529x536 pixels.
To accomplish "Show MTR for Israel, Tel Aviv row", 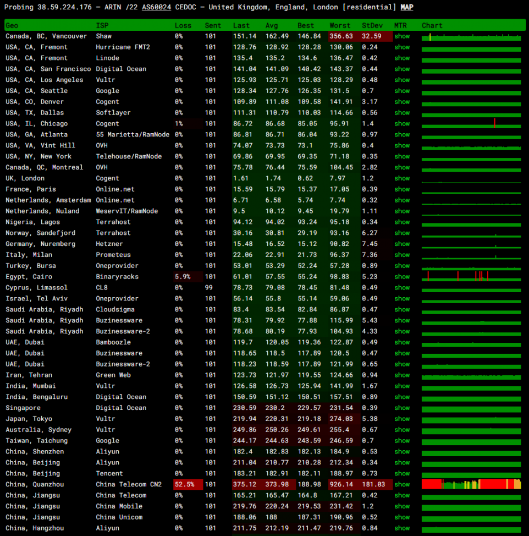I will pyautogui.click(x=402, y=299).
